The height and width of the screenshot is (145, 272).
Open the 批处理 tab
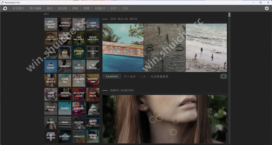[62, 8]
